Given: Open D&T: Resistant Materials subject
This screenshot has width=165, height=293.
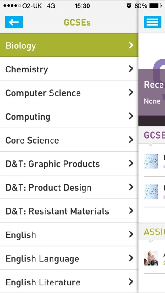Looking at the screenshot, I should coord(69,210).
